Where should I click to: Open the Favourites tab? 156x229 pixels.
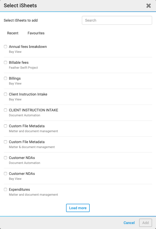click(x=36, y=33)
